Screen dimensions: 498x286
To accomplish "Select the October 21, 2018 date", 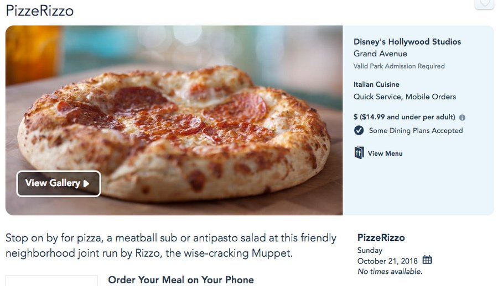I will tap(388, 261).
